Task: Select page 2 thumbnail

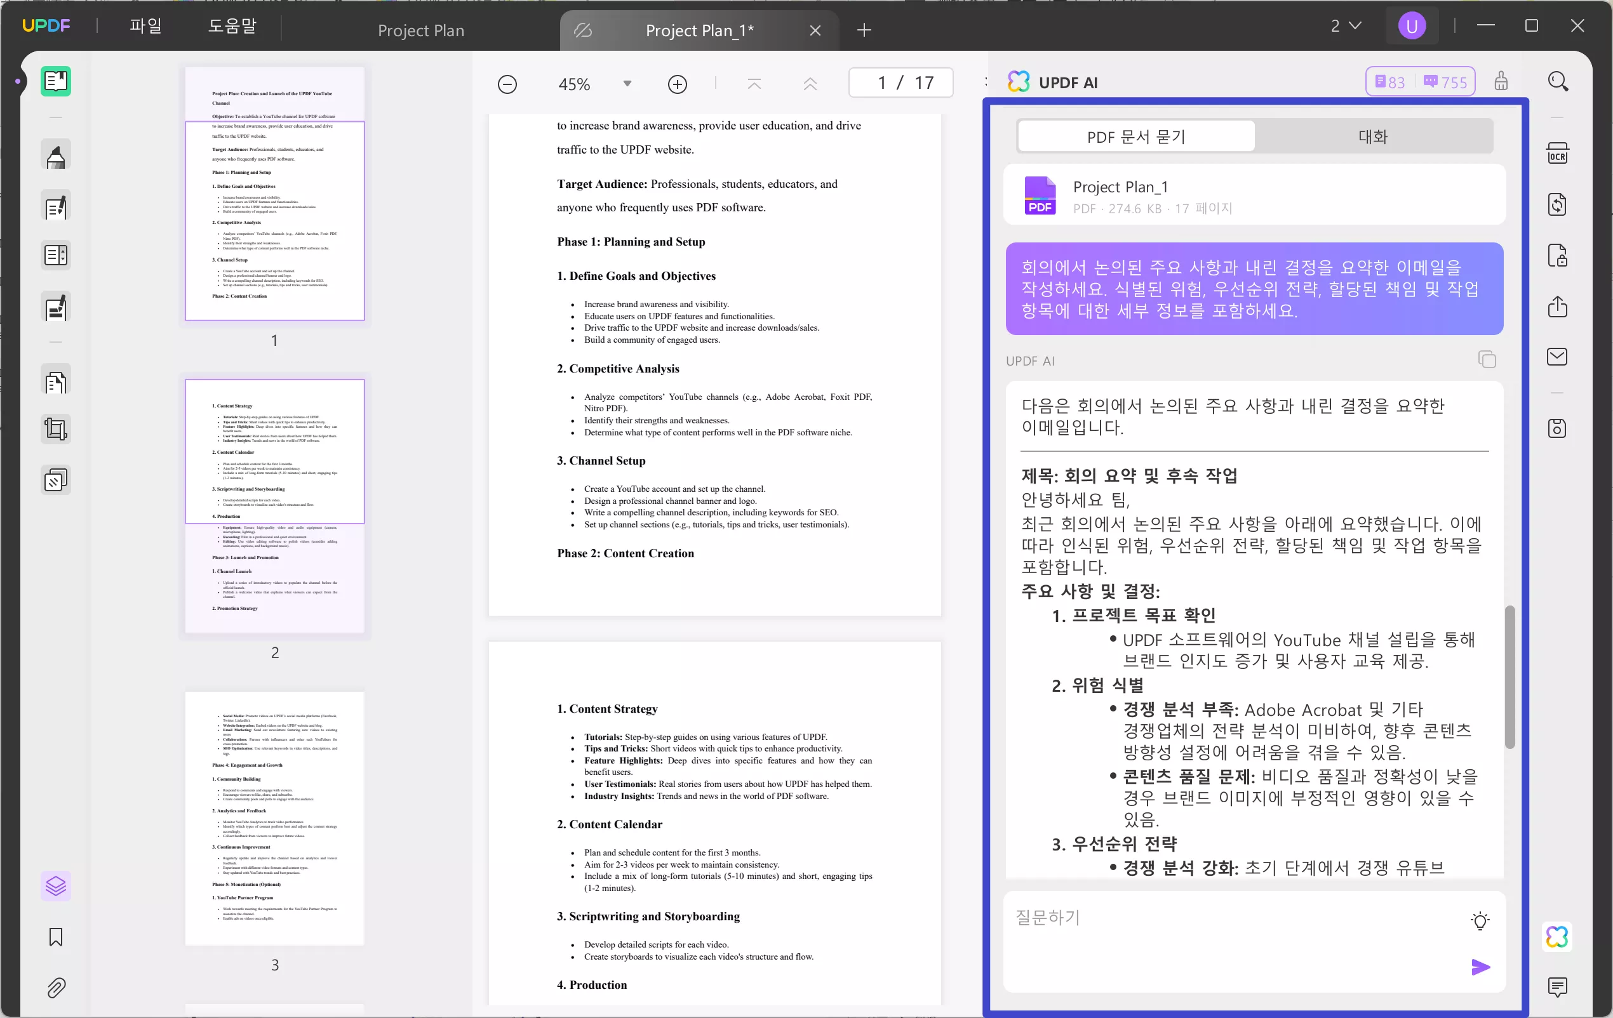Action: coord(274,506)
